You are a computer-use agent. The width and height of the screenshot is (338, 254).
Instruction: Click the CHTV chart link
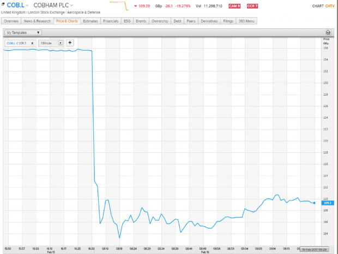330,5
